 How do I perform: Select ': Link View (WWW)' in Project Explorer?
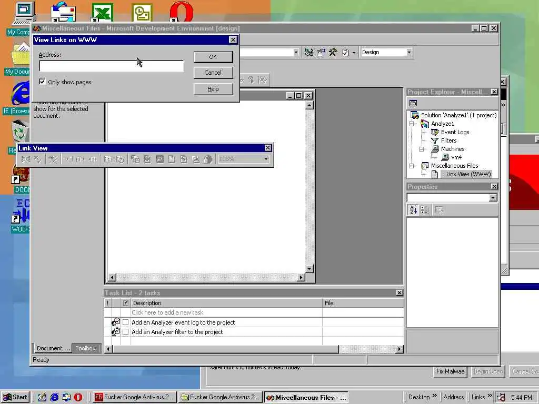(x=466, y=174)
